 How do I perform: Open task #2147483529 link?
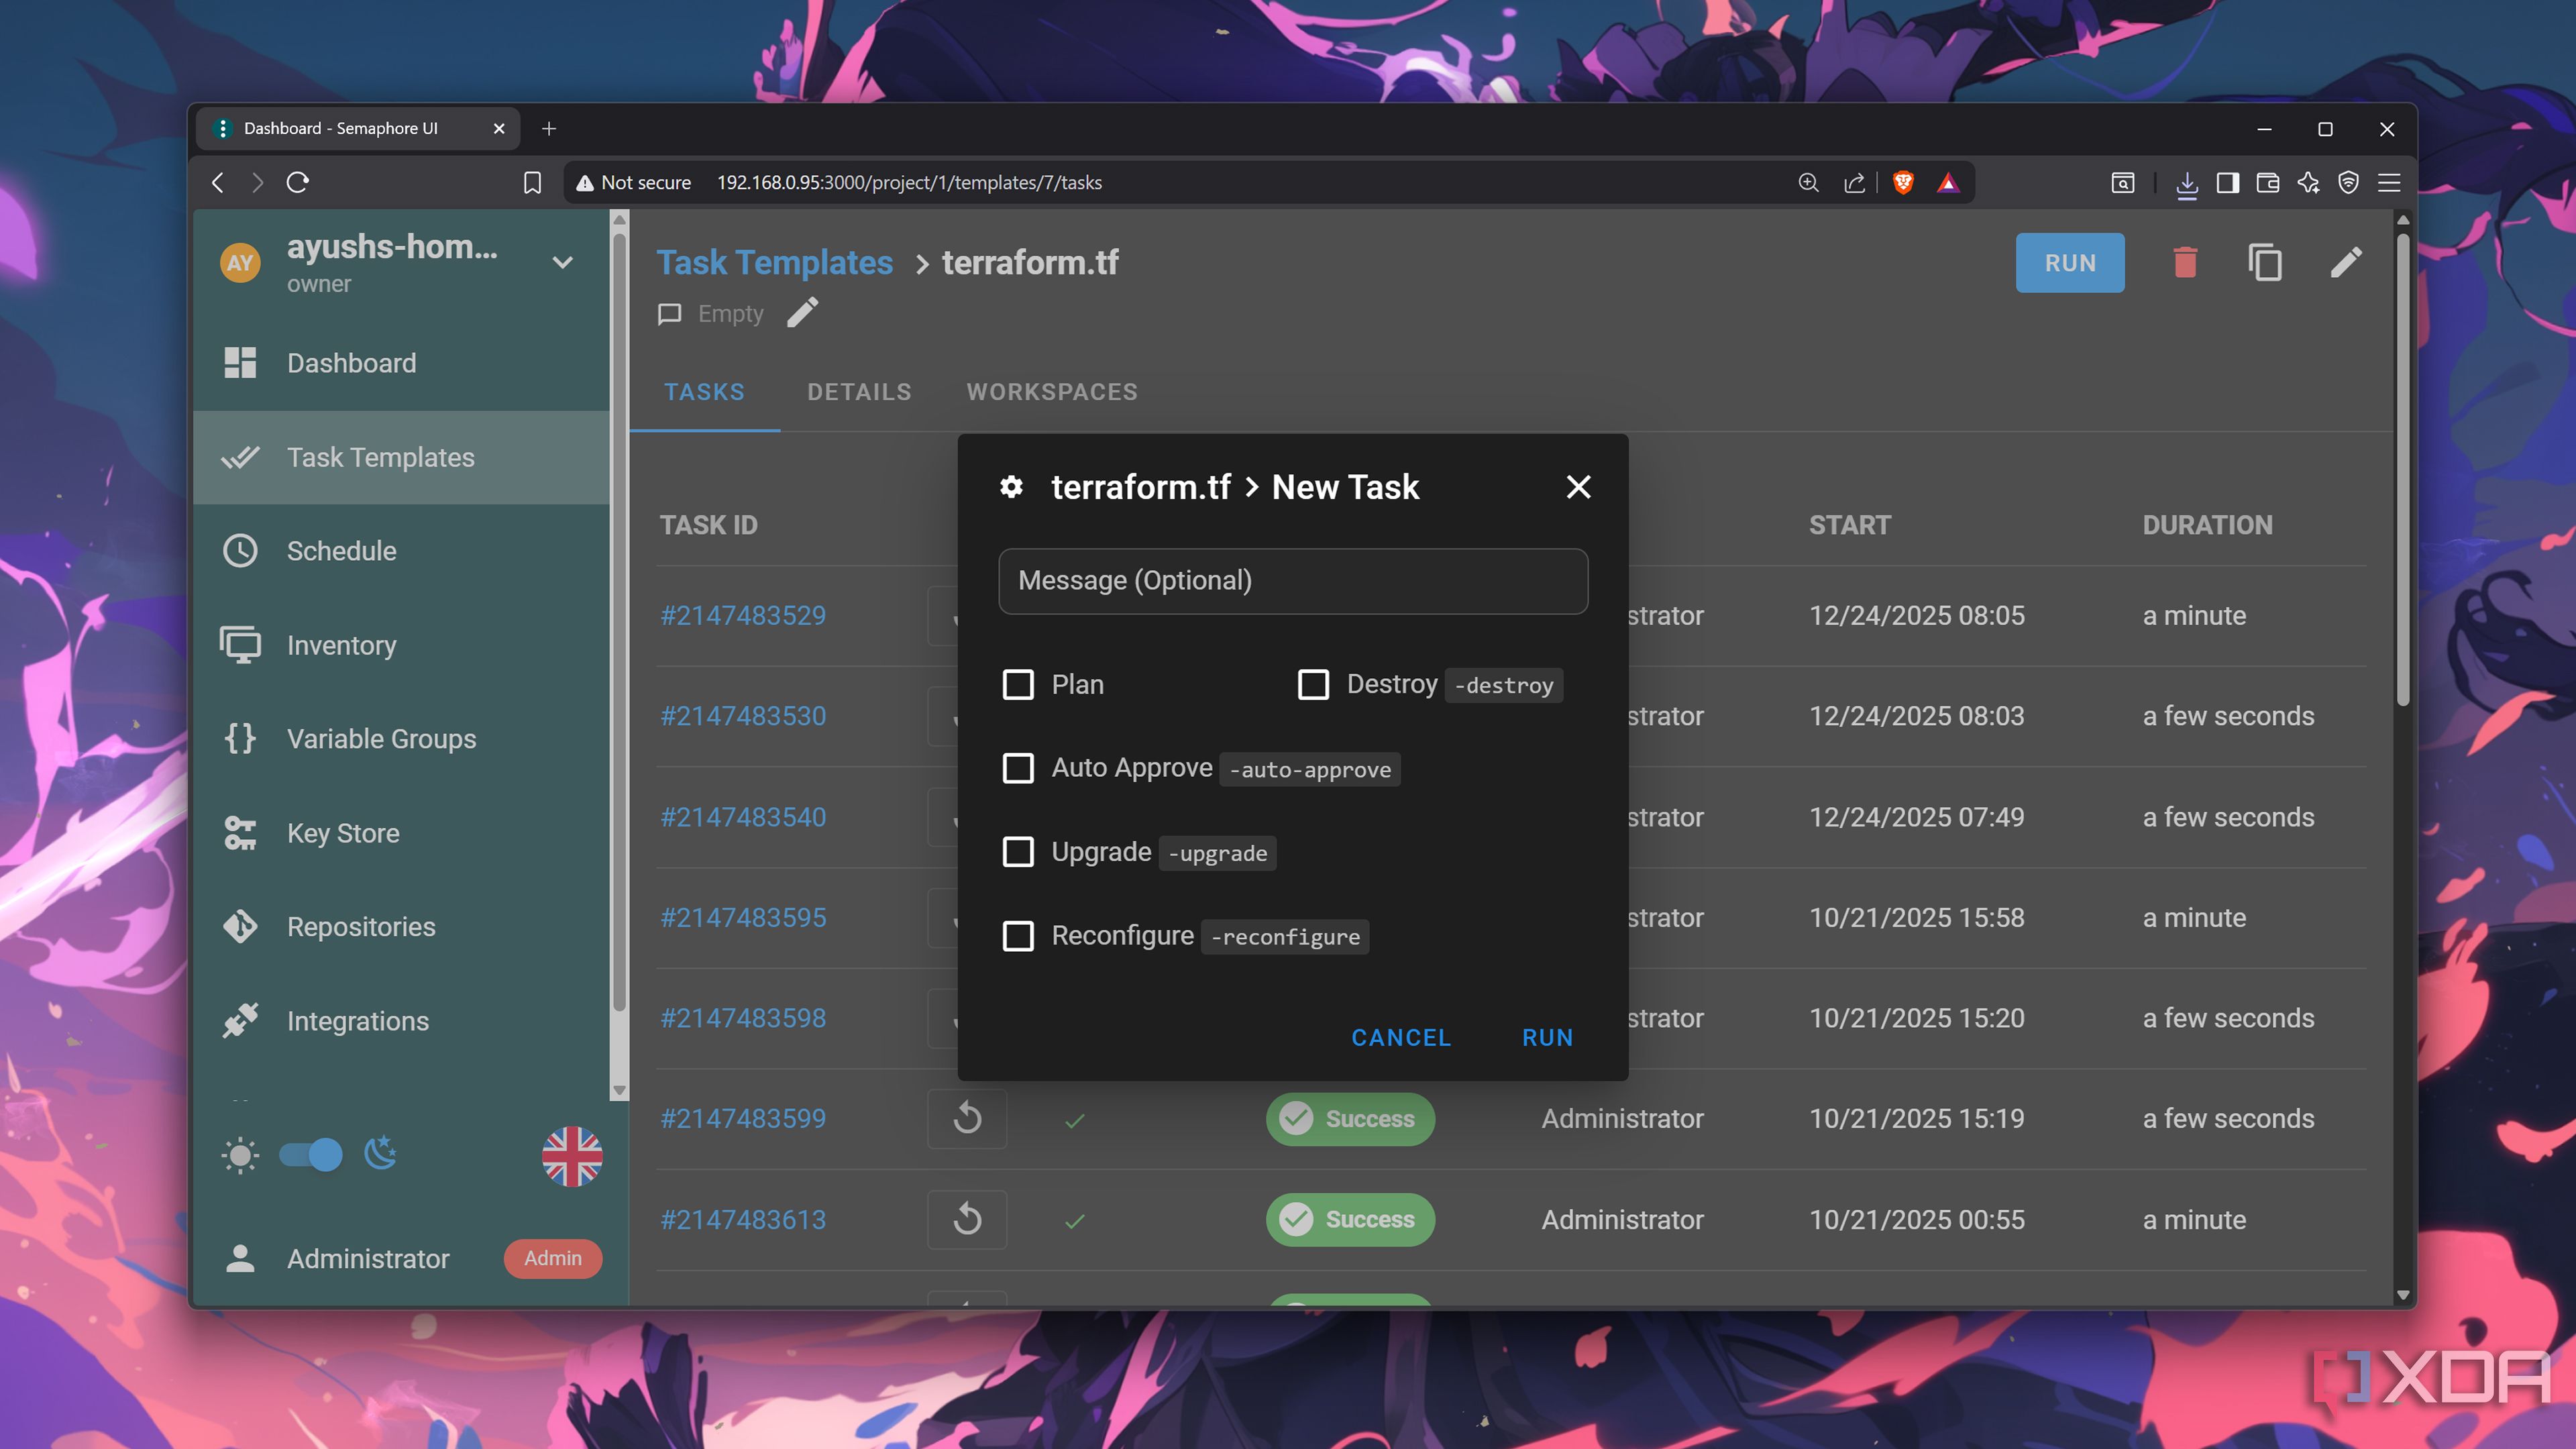(x=743, y=615)
